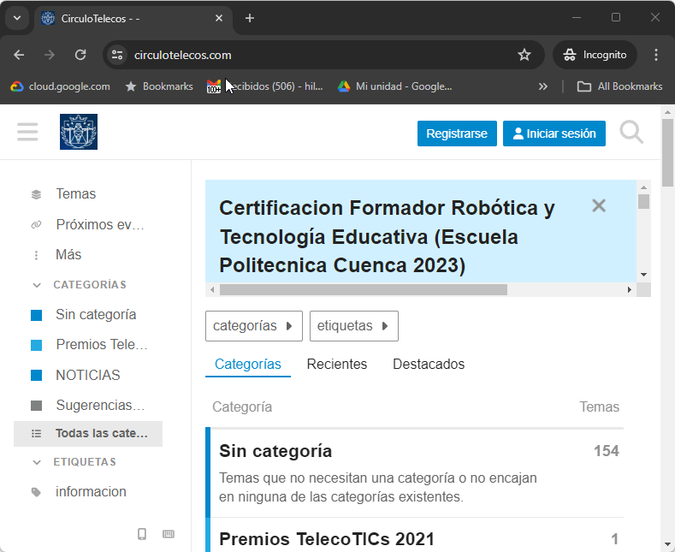Open the hamburger sidebar menu

(x=27, y=132)
